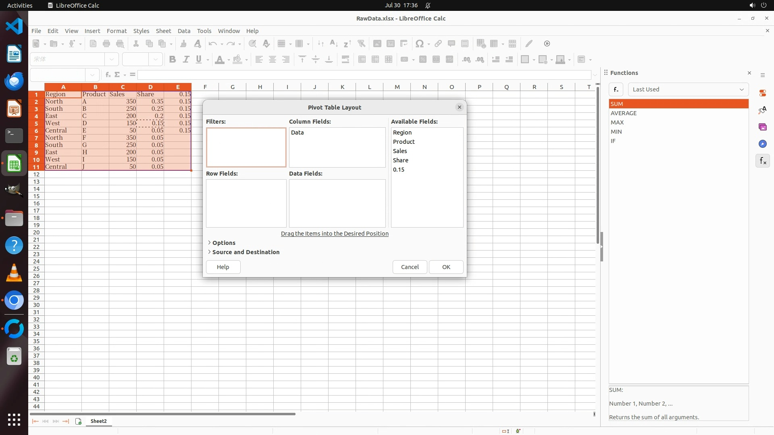Image resolution: width=774 pixels, height=435 pixels.
Task: Open the Gallery deck in sidebar
Action: click(762, 127)
